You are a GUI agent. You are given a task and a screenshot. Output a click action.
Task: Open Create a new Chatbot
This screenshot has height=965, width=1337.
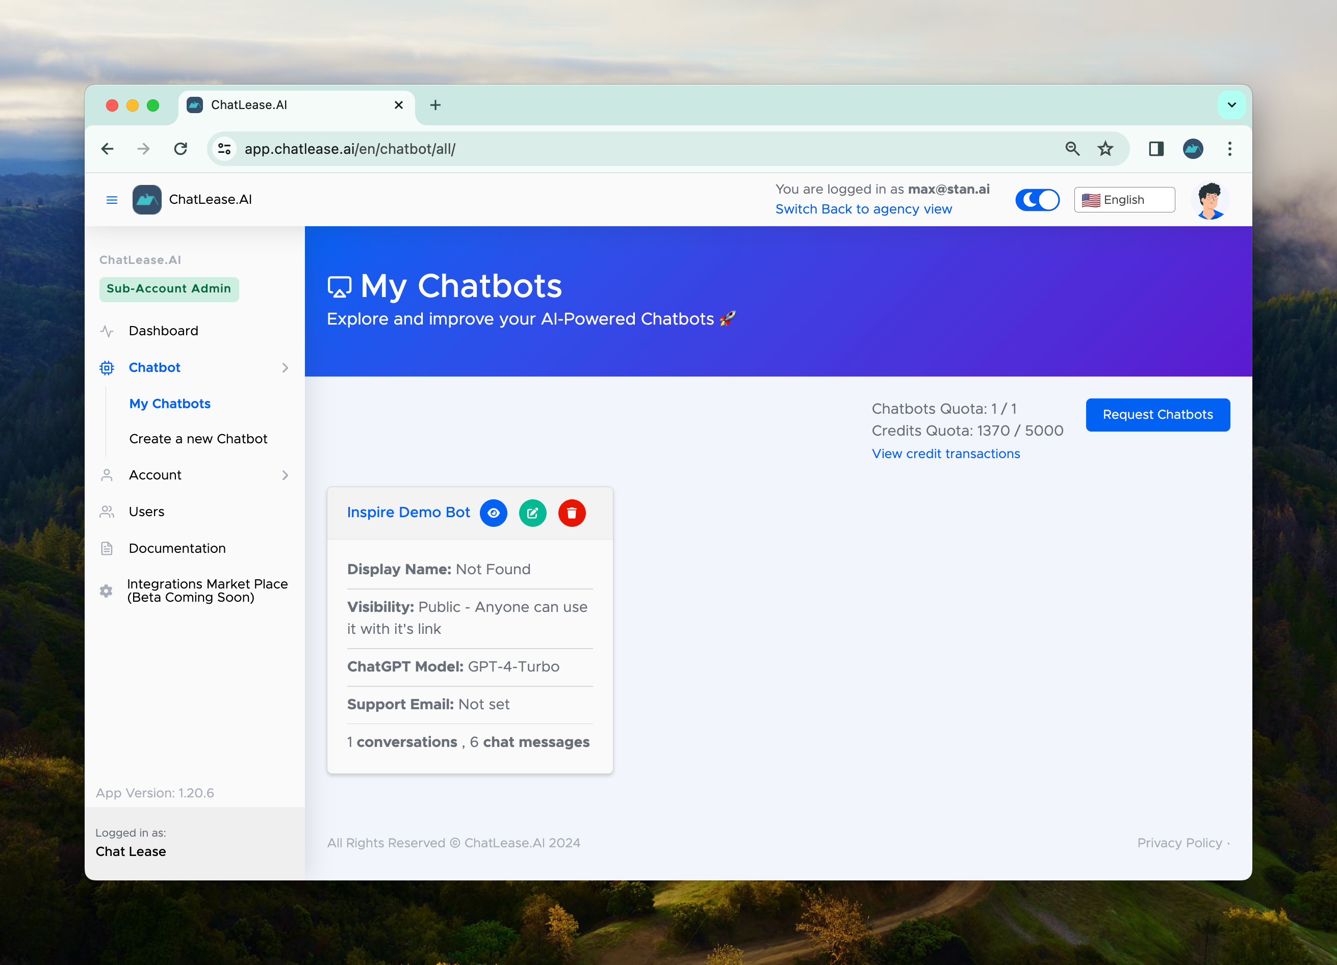point(198,439)
